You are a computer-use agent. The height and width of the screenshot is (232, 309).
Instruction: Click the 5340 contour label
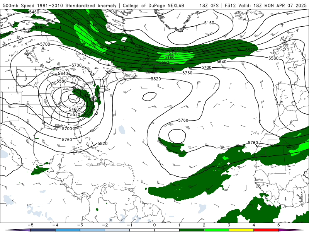tap(173, 53)
